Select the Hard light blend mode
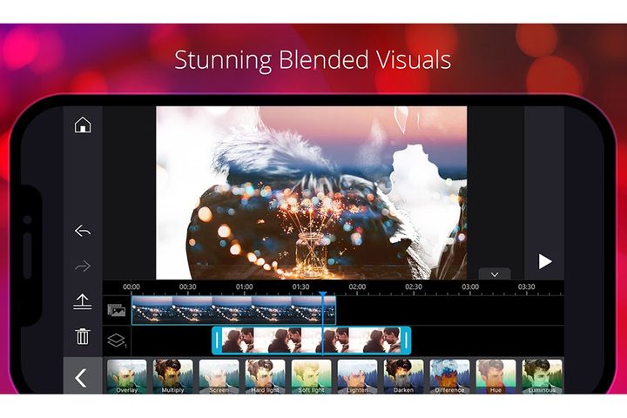Viewport: 627px width, 418px height. point(265,376)
